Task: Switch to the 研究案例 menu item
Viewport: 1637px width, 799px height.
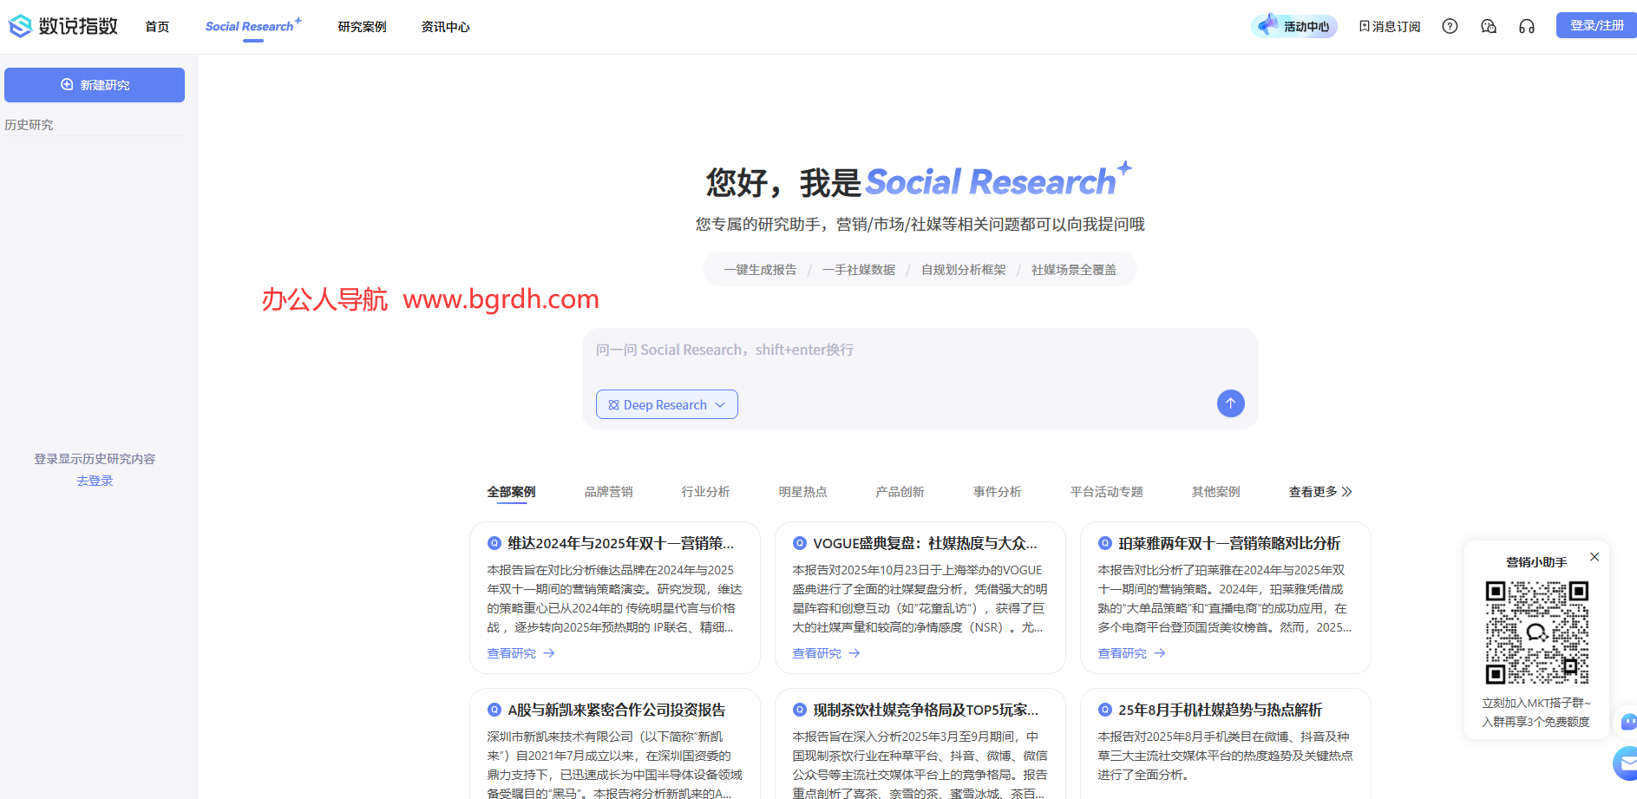Action: (x=362, y=26)
